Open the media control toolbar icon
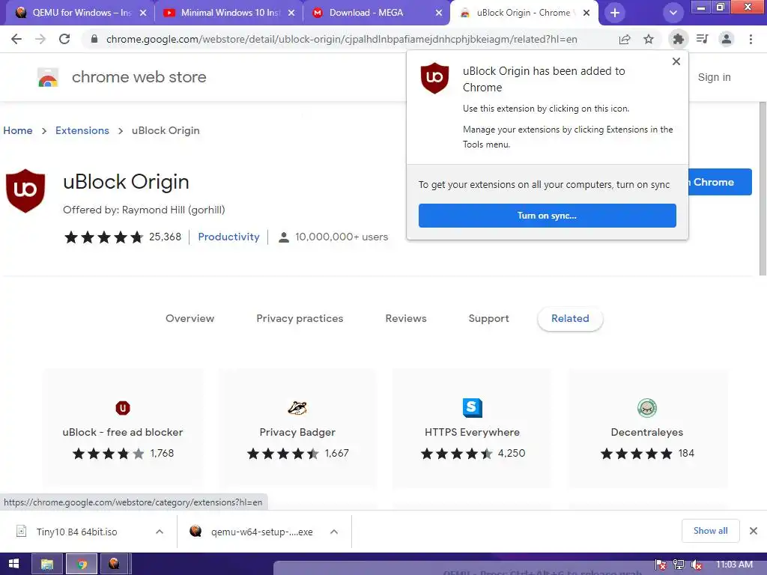767x575 pixels. [703, 39]
